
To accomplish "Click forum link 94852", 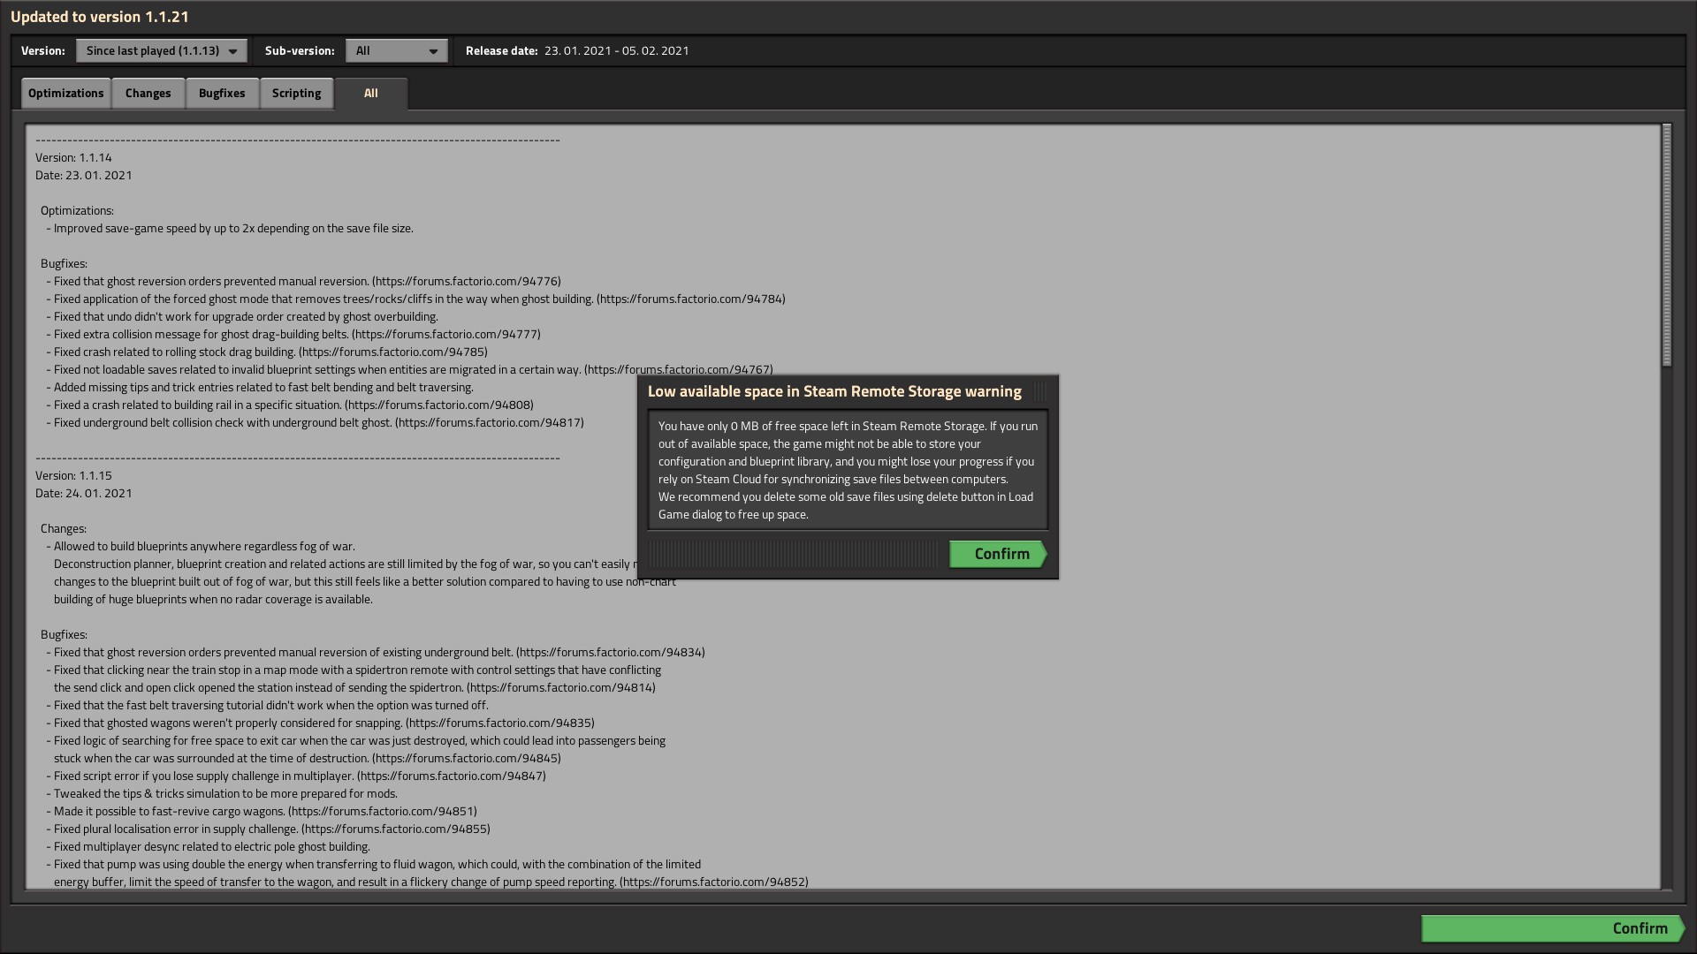I will pyautogui.click(x=714, y=882).
